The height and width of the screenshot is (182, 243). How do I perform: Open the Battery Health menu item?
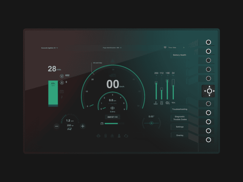pyautogui.click(x=180, y=55)
